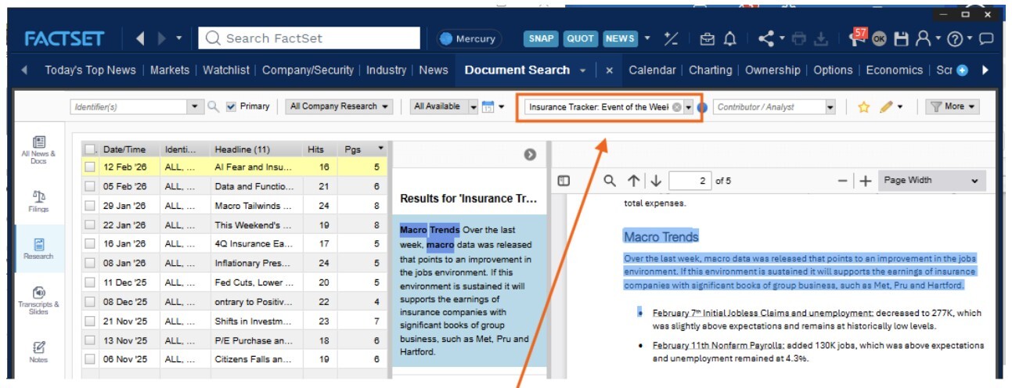Screen dimensions: 1012x388
Task: Check the 29 Jan '26 row checkbox
Action: tap(90, 206)
